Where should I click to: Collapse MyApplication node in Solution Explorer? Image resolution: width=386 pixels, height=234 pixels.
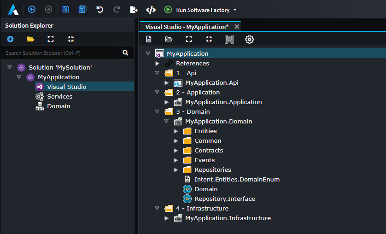19,77
